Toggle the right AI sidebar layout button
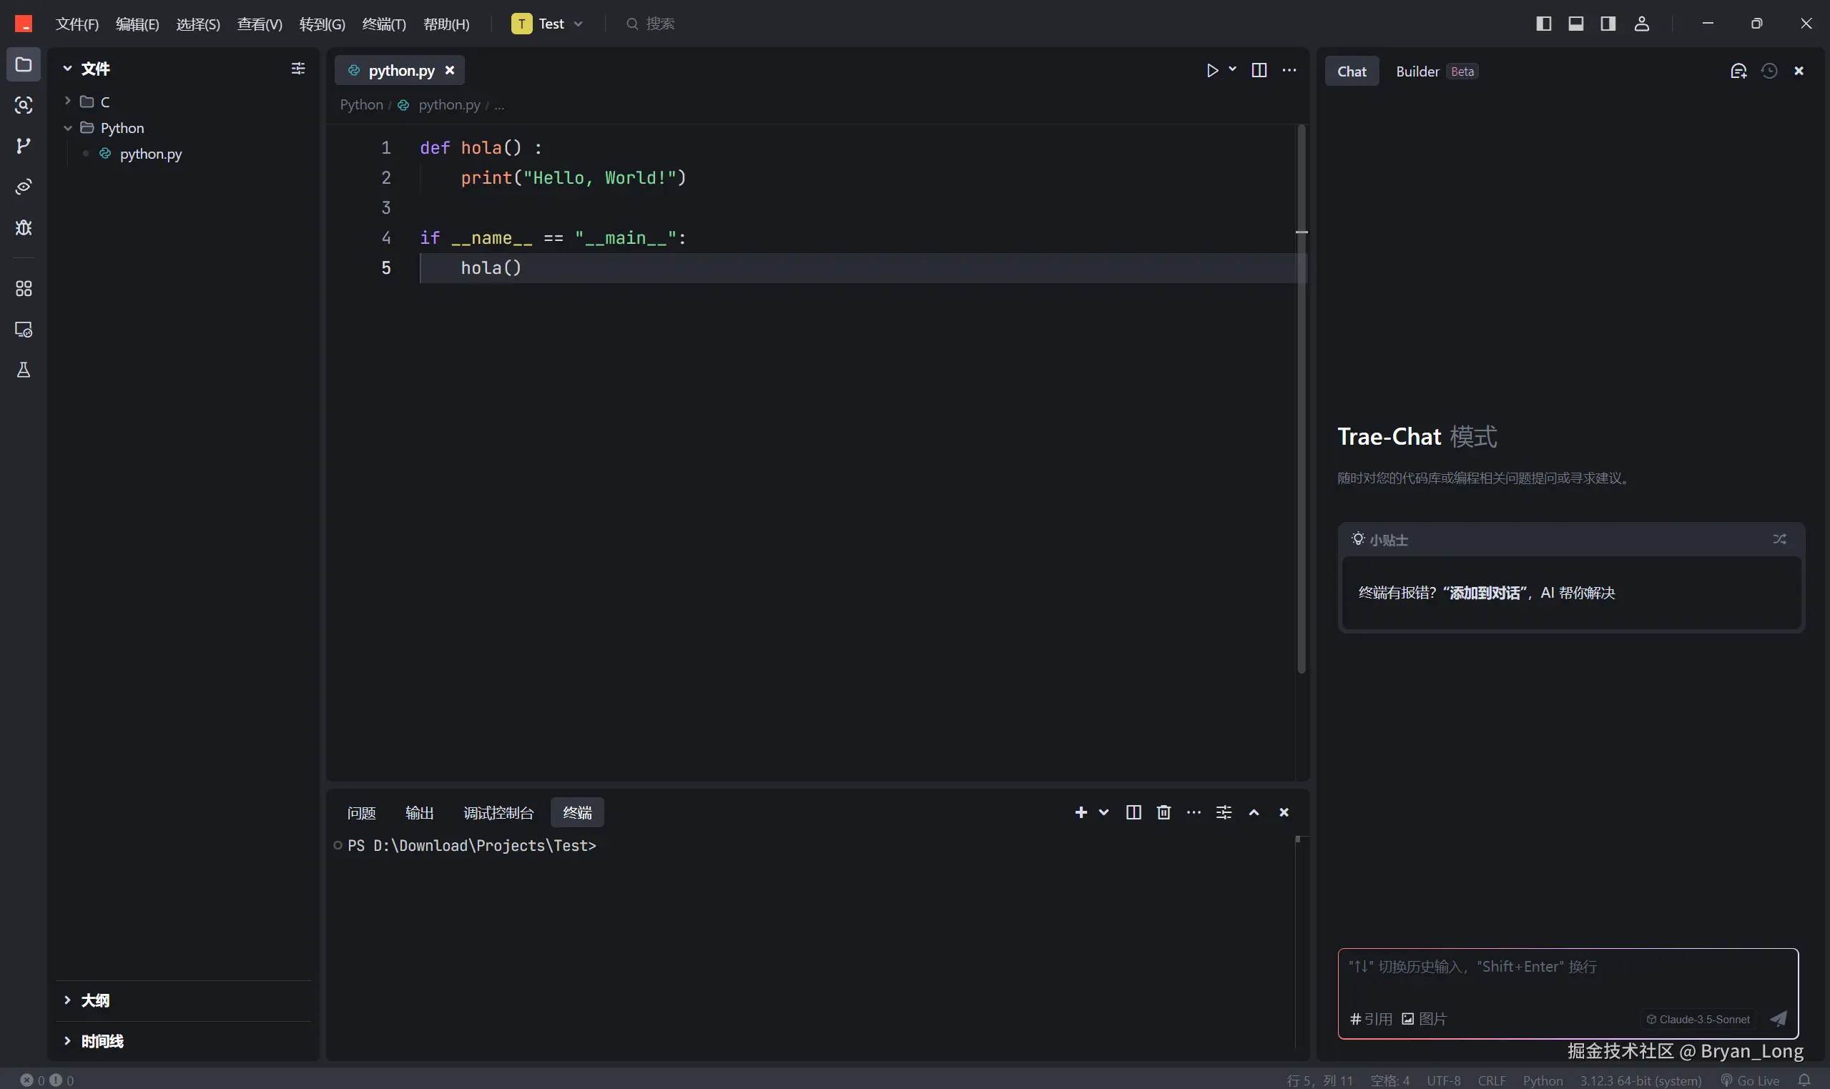The image size is (1830, 1089). tap(1608, 24)
